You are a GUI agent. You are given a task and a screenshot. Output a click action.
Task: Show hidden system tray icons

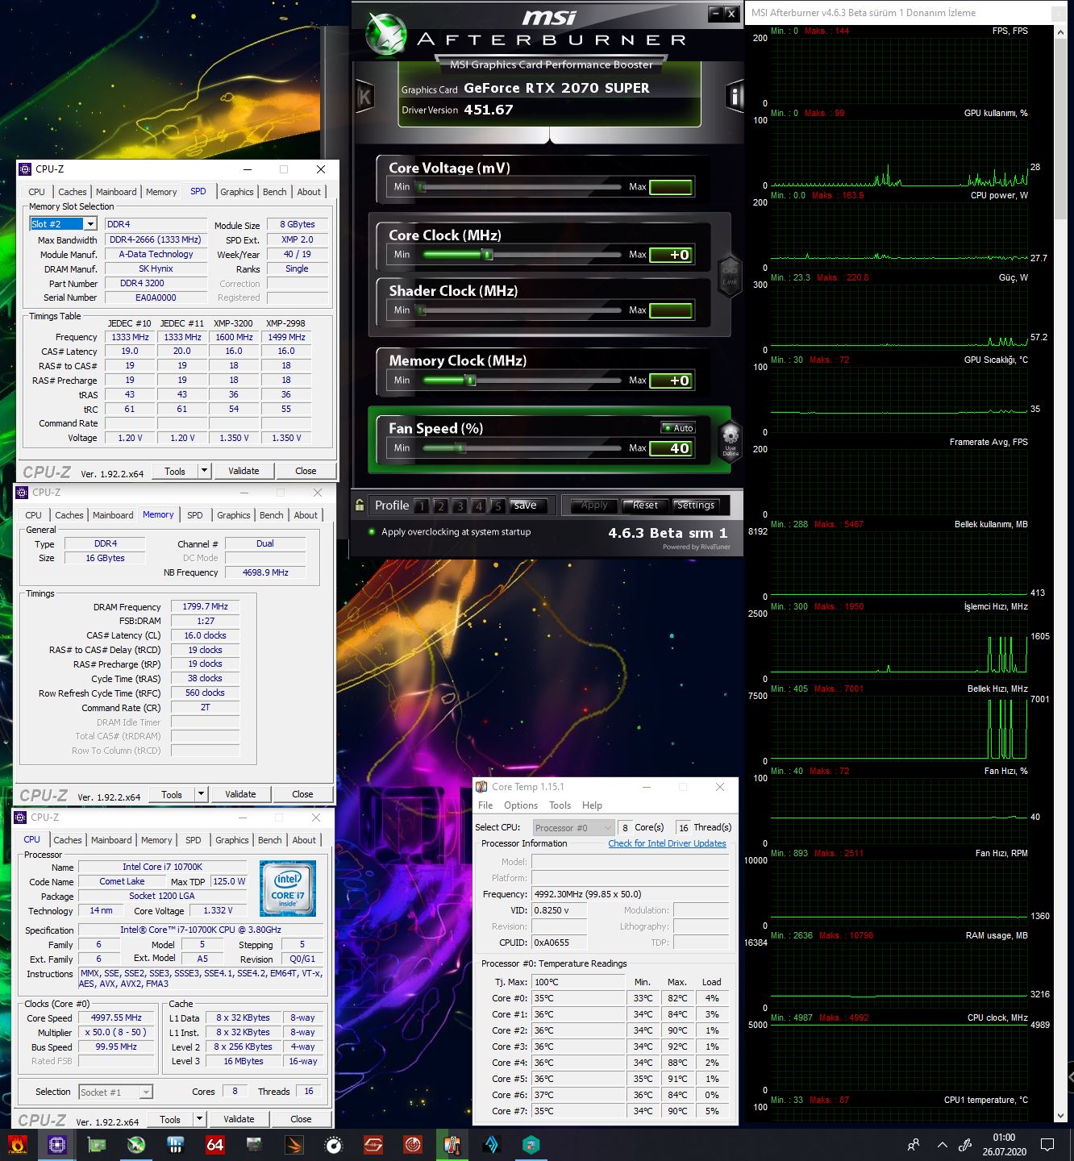point(942,1144)
